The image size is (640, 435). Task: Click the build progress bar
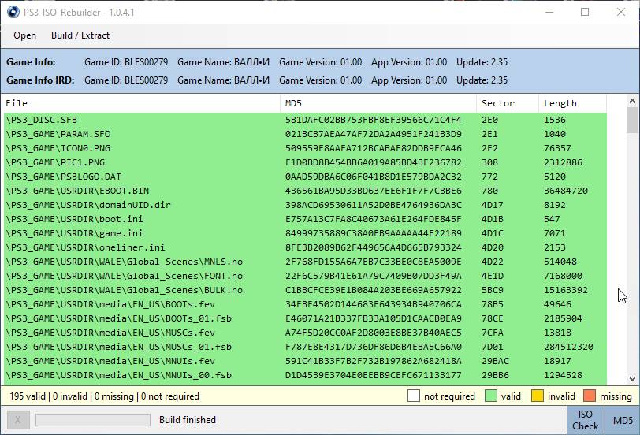tap(93, 420)
